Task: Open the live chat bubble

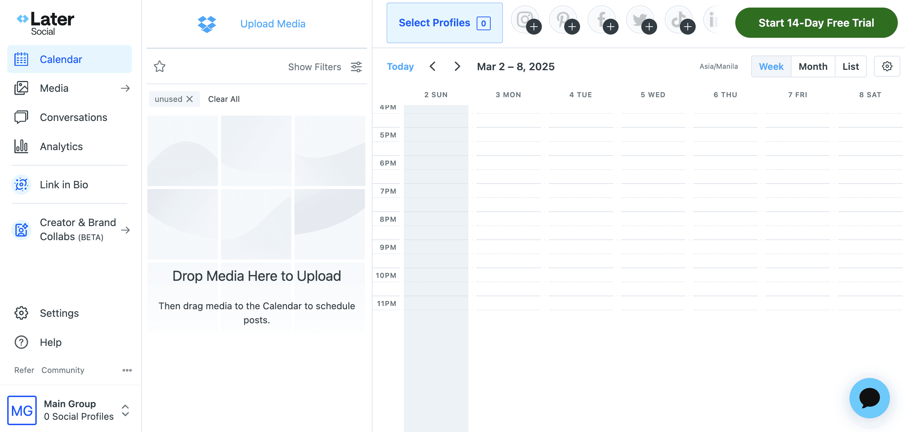Action: (x=869, y=398)
